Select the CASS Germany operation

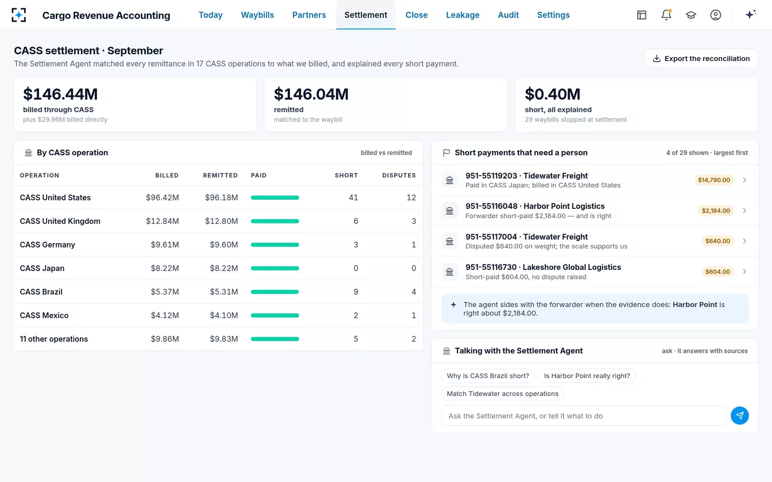point(218,245)
